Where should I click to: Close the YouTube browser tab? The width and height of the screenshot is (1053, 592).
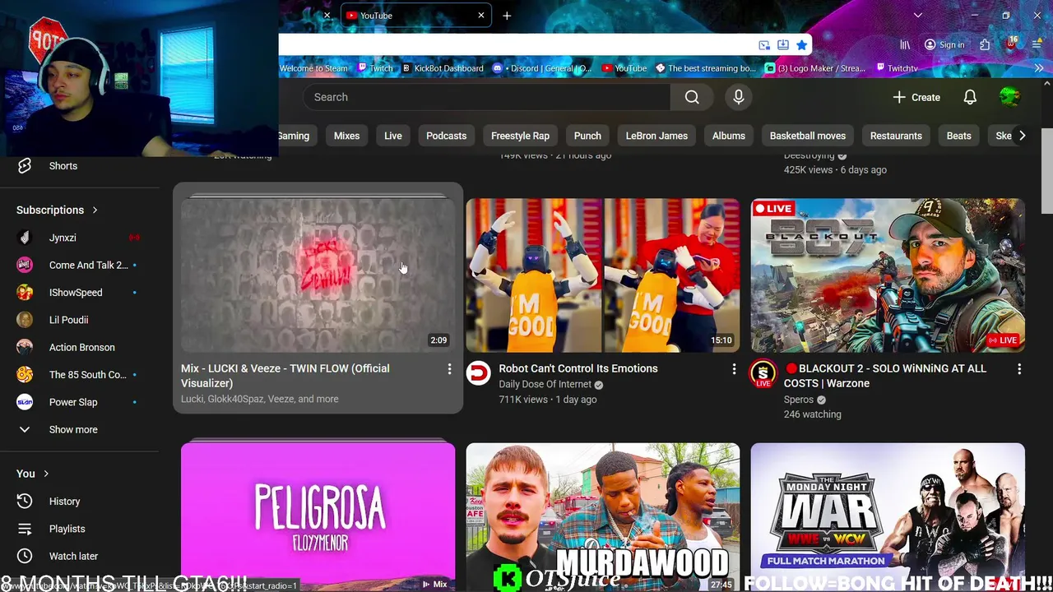point(481,16)
